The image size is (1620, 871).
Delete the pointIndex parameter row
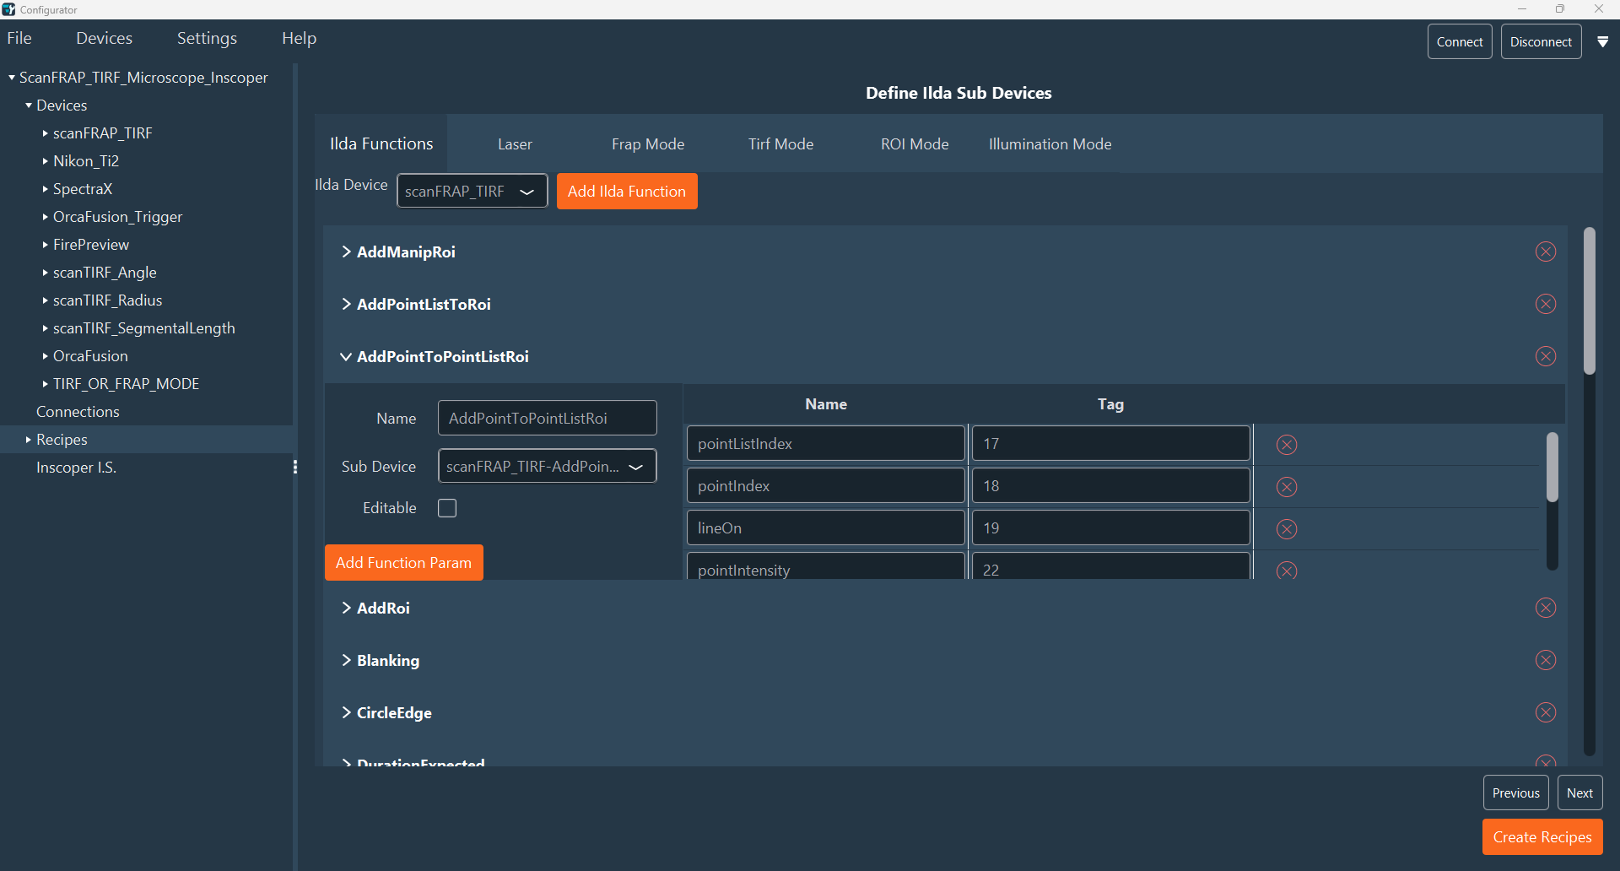(x=1286, y=487)
